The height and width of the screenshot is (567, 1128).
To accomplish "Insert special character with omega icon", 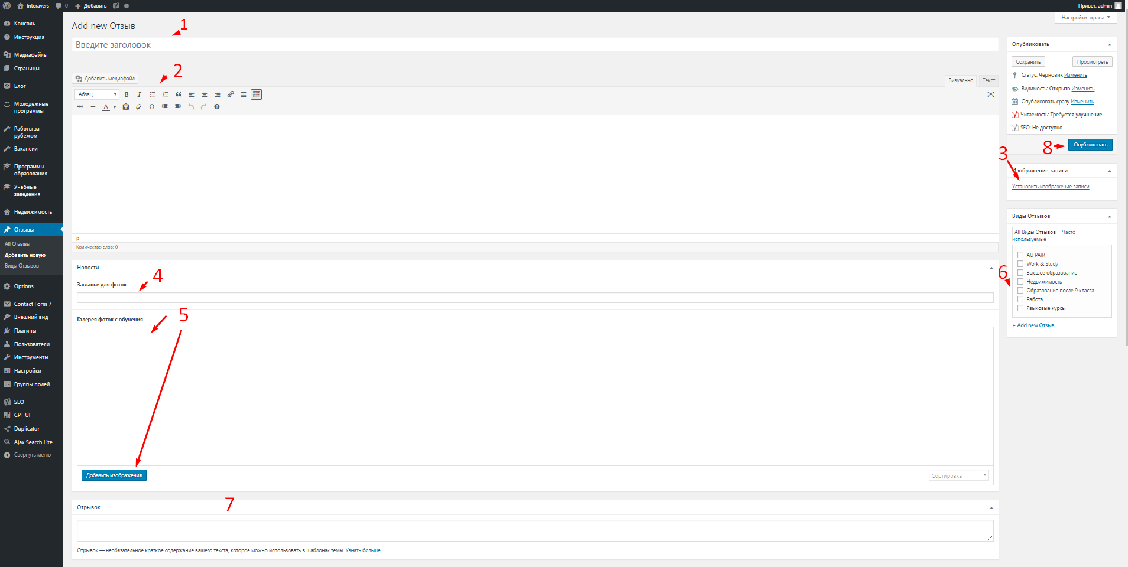I will click(152, 107).
